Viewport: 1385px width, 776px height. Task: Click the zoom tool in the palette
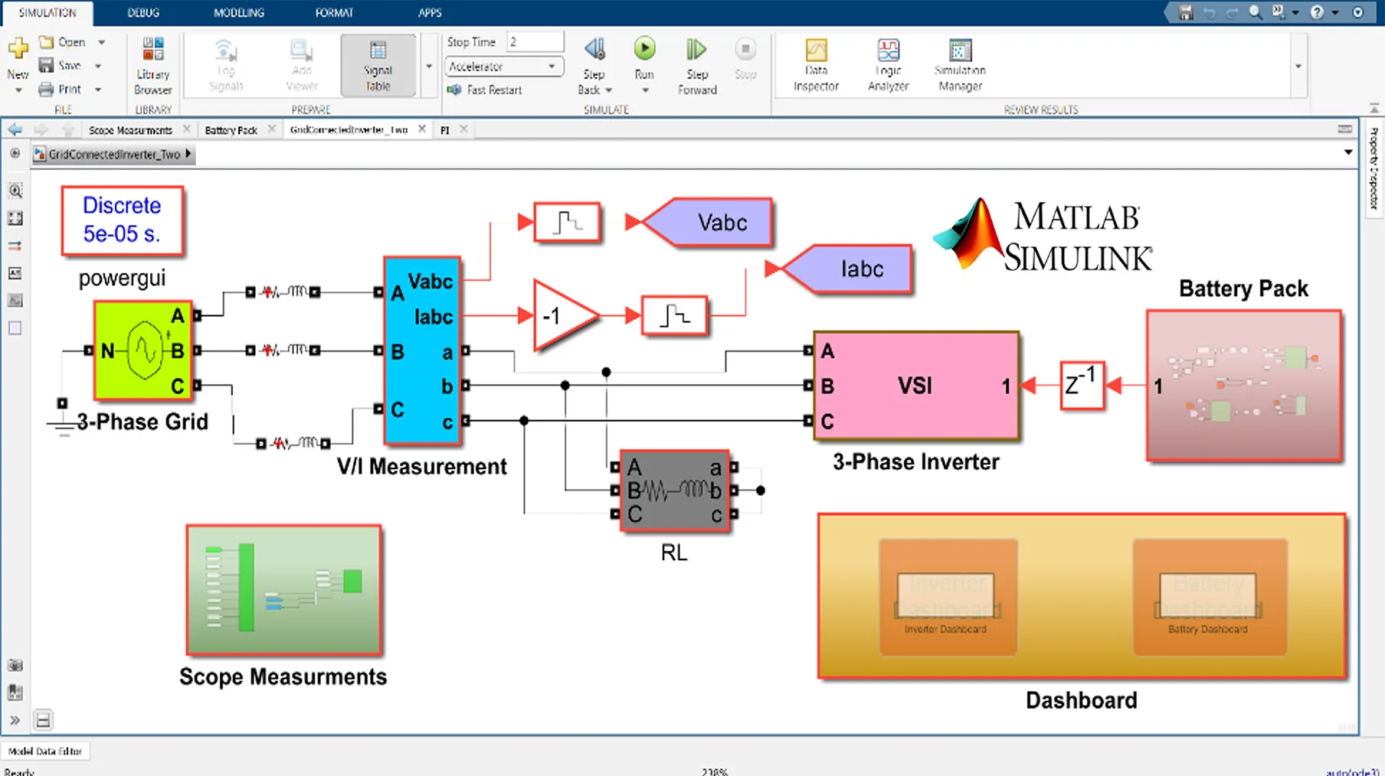(15, 191)
